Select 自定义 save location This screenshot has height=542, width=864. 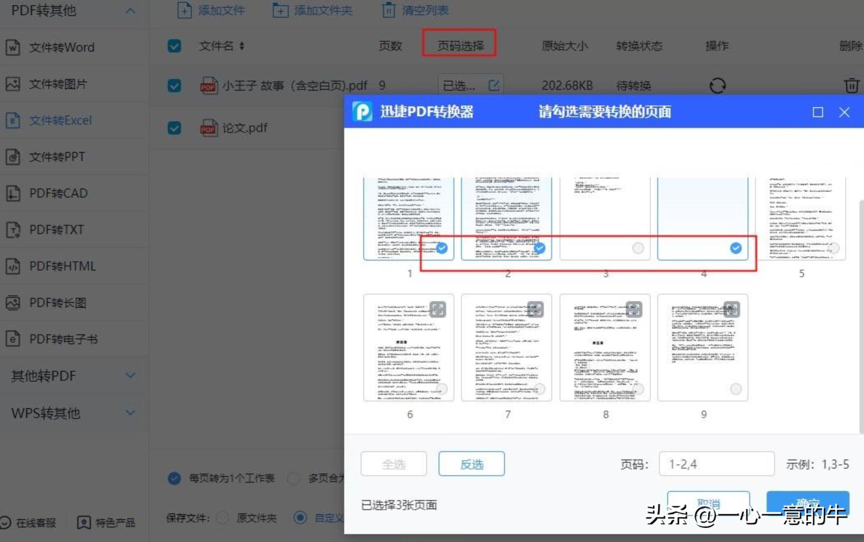click(x=300, y=518)
